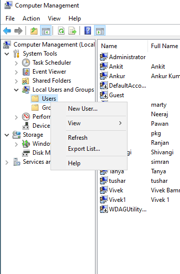Collapse the System Tools node
This screenshot has height=274, width=180.
pyautogui.click(x=7, y=54)
